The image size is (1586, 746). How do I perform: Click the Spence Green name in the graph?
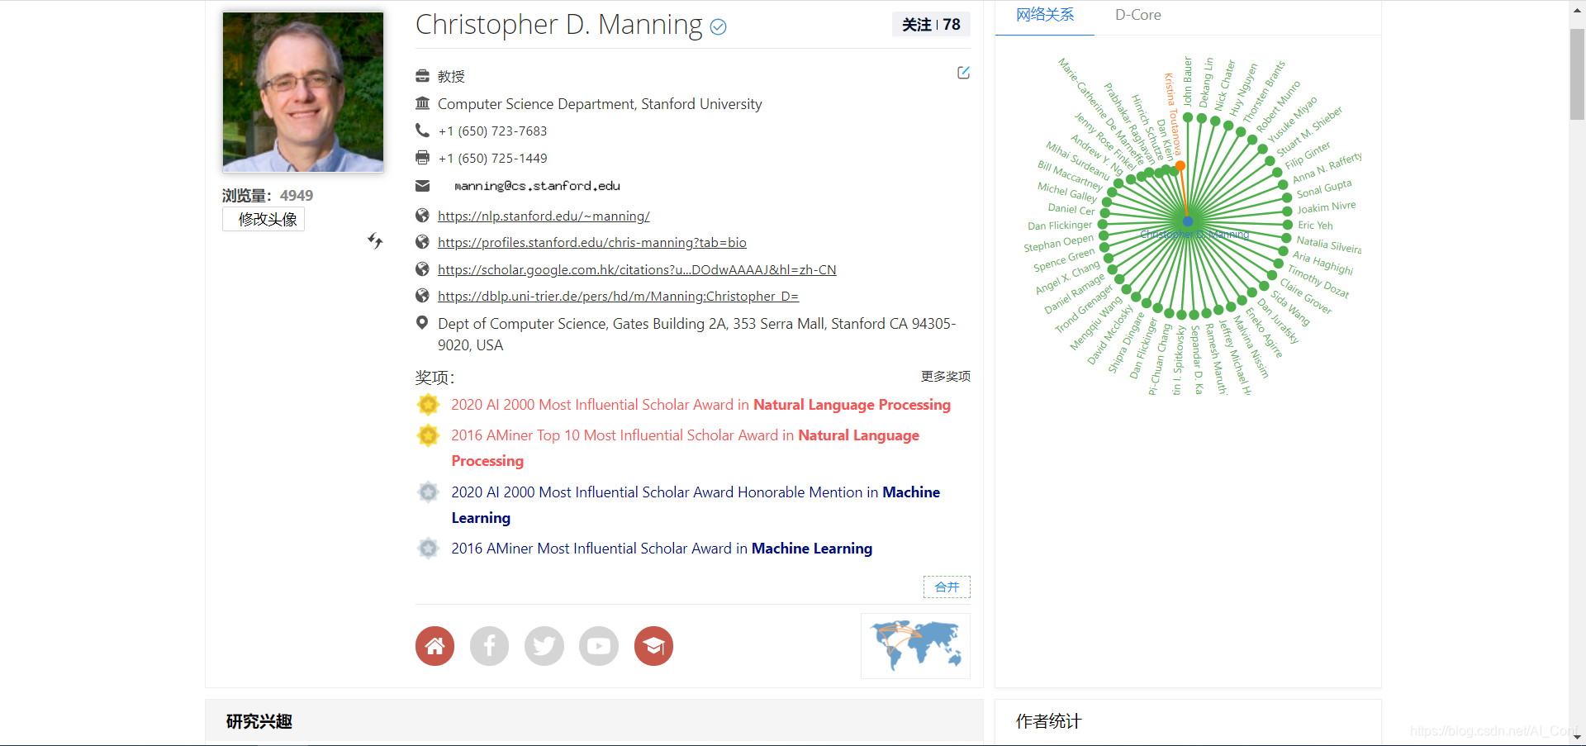[1064, 259]
